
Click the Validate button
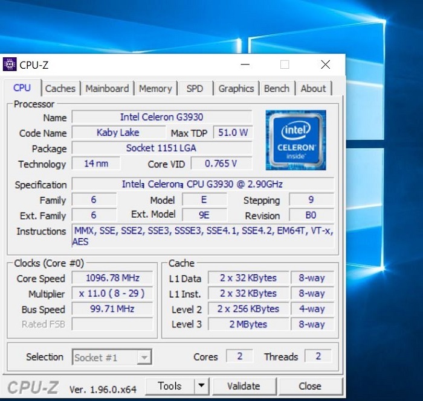pyautogui.click(x=244, y=386)
